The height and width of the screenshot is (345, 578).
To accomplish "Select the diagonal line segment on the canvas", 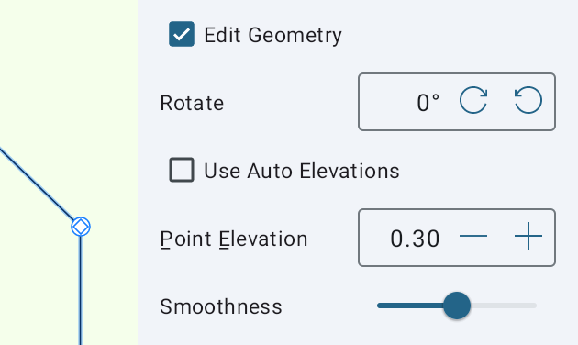I will pyautogui.click(x=37, y=184).
